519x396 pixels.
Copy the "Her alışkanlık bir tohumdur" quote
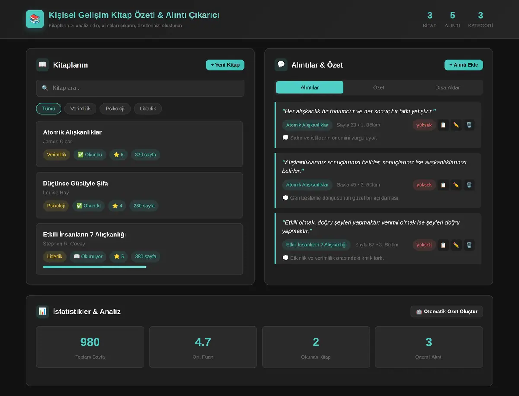[x=443, y=125]
